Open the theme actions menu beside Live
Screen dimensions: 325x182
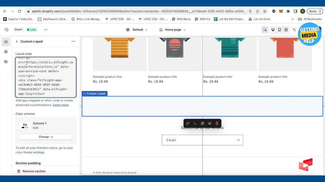click(x=46, y=29)
